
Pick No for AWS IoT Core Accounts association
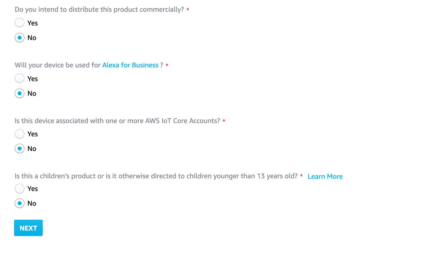(20, 148)
